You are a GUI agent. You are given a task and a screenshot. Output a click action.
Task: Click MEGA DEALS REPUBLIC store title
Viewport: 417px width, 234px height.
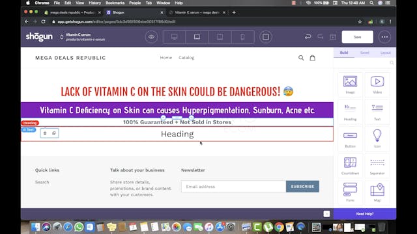click(70, 58)
